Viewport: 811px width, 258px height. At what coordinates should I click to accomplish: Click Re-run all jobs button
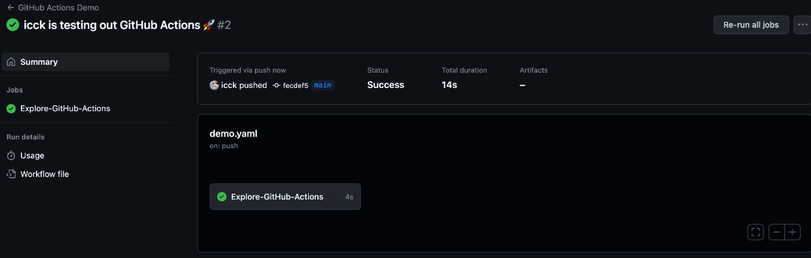(751, 25)
